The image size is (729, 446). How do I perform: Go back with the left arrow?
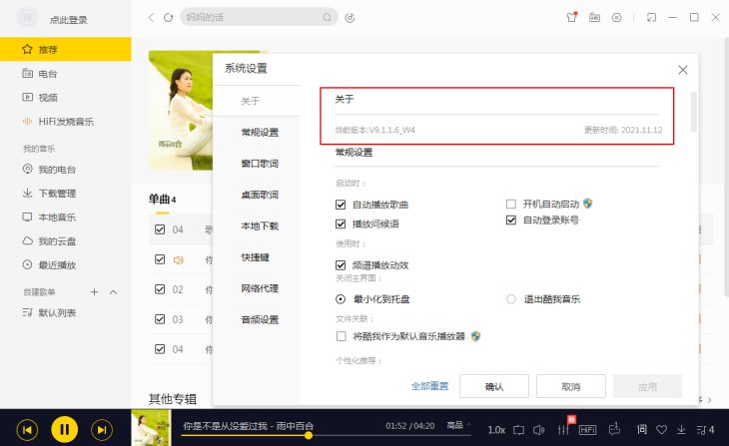pos(151,18)
